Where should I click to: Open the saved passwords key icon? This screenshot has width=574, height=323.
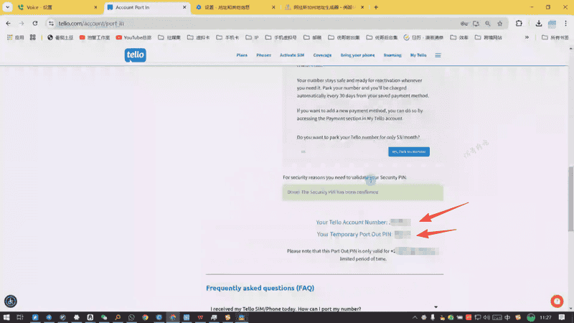(464, 24)
